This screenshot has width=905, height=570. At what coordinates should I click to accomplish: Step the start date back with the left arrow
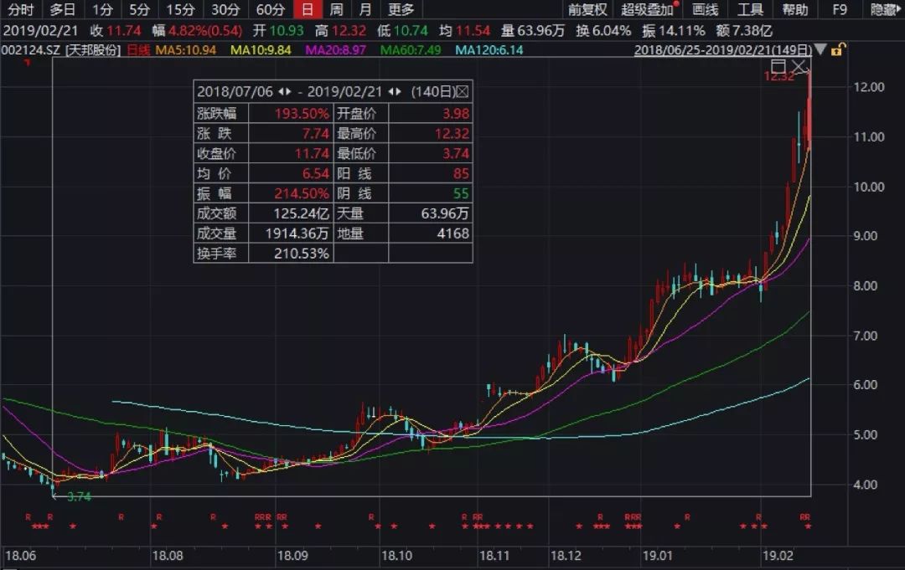[x=282, y=90]
